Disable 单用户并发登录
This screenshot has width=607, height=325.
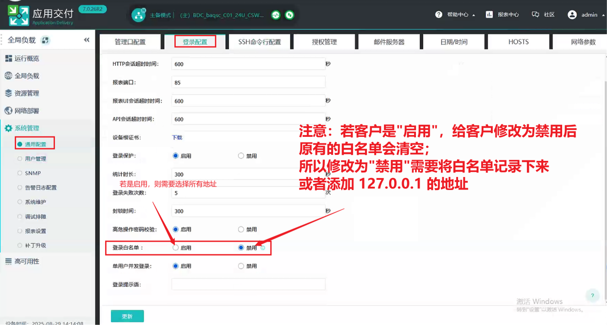coord(241,266)
